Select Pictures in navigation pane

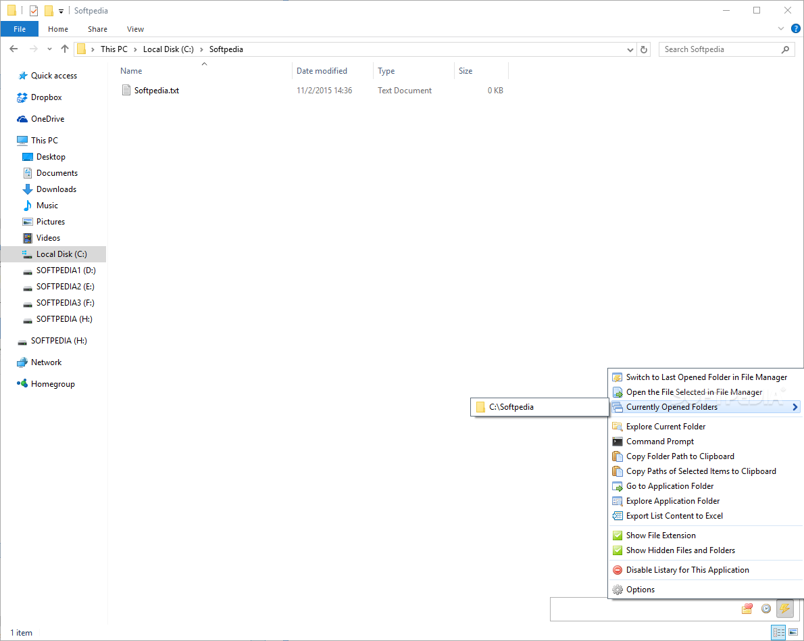(50, 222)
